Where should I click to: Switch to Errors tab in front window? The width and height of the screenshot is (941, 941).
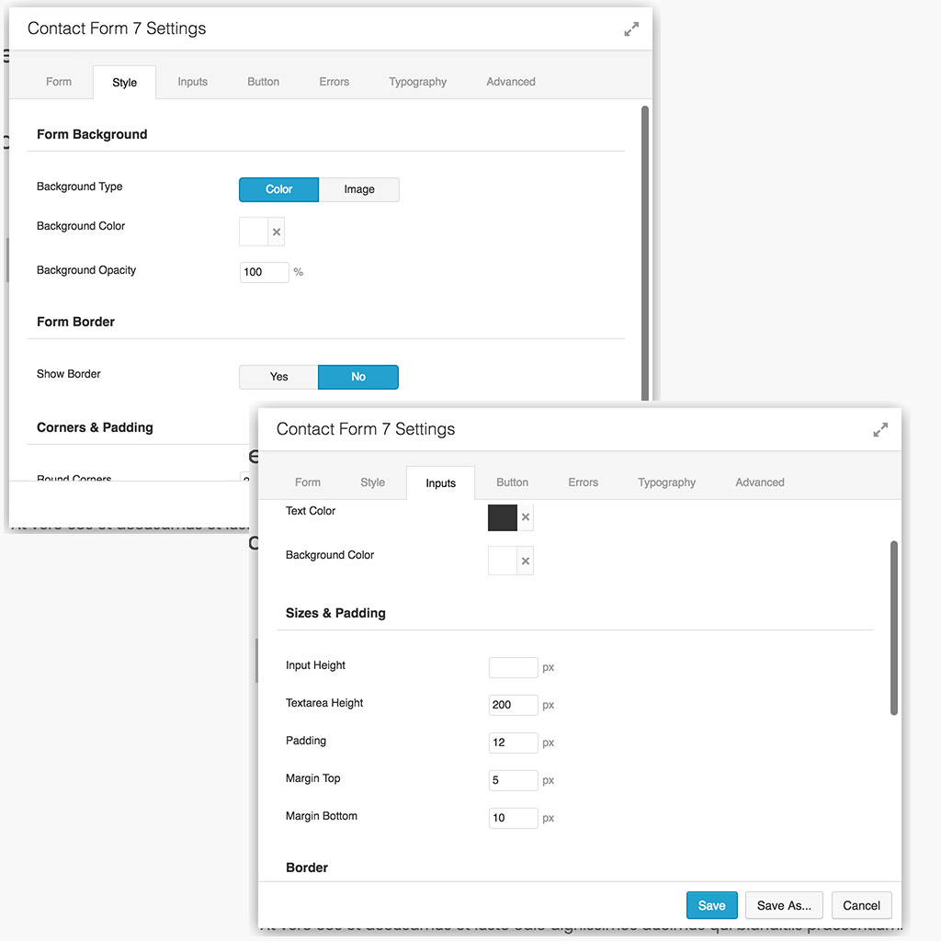pyautogui.click(x=584, y=482)
